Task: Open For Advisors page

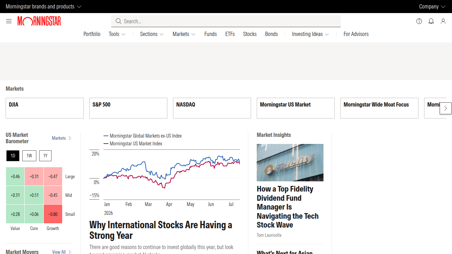Action: [x=356, y=34]
